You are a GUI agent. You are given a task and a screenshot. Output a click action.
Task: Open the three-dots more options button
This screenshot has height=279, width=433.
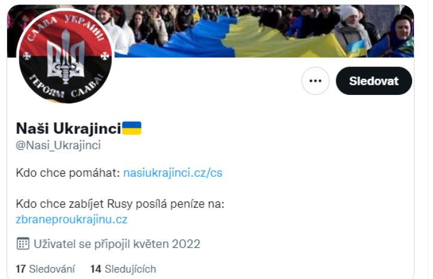(x=315, y=81)
